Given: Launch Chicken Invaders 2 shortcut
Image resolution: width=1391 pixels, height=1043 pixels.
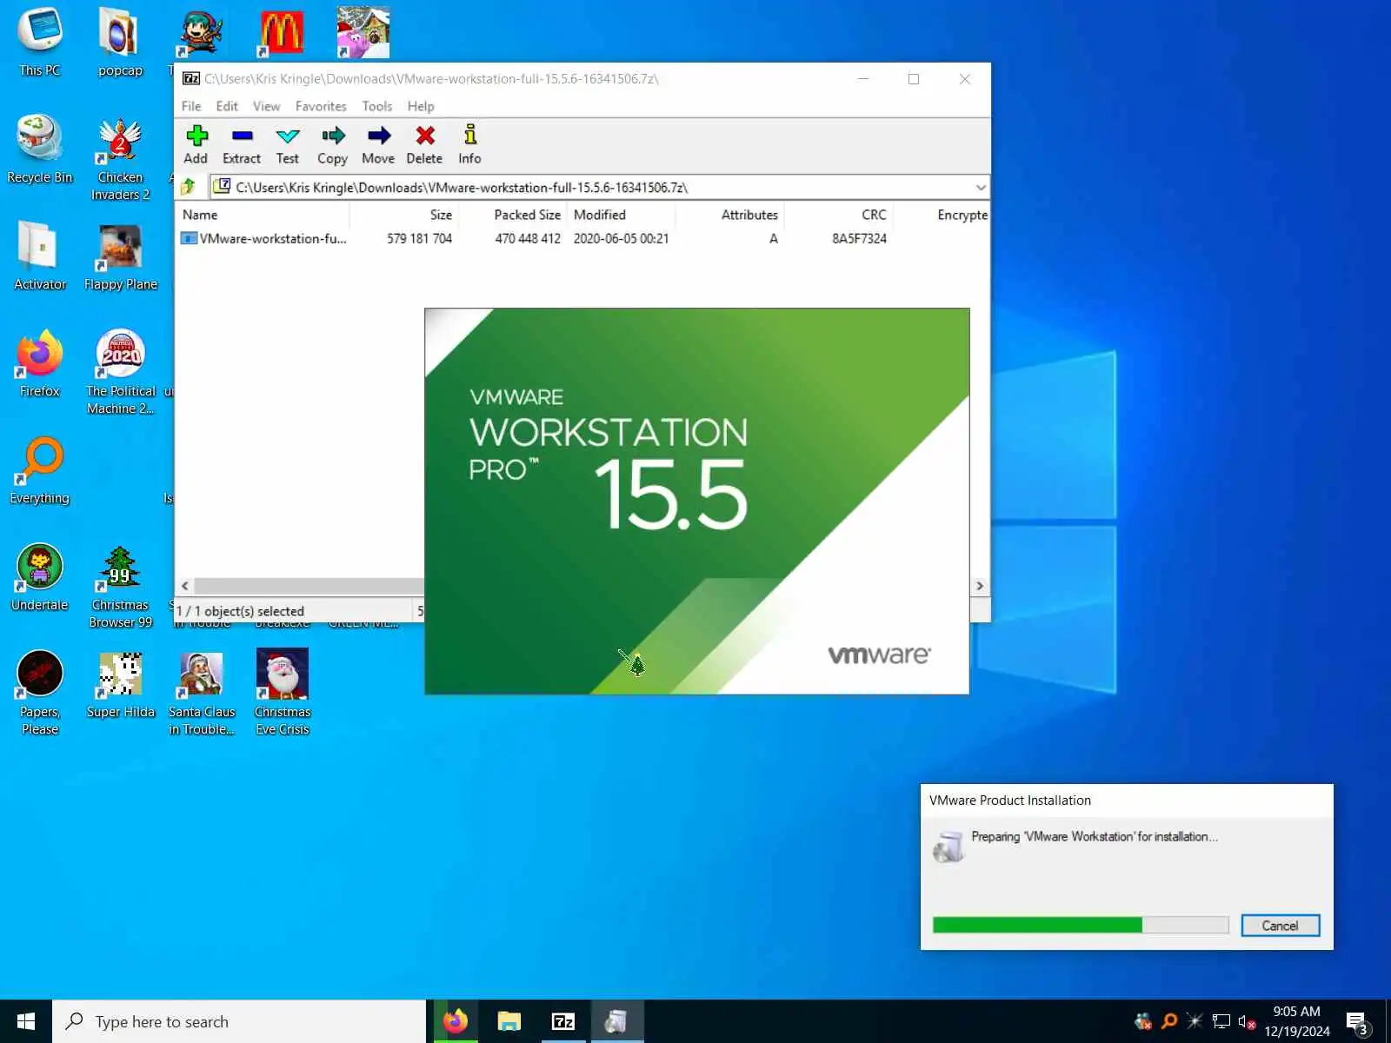Looking at the screenshot, I should click(120, 158).
